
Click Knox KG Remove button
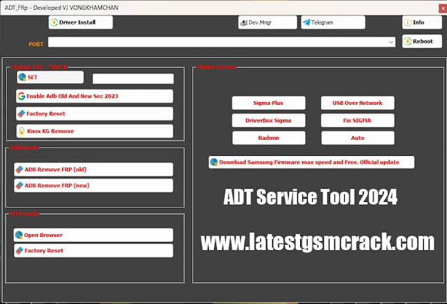point(94,131)
